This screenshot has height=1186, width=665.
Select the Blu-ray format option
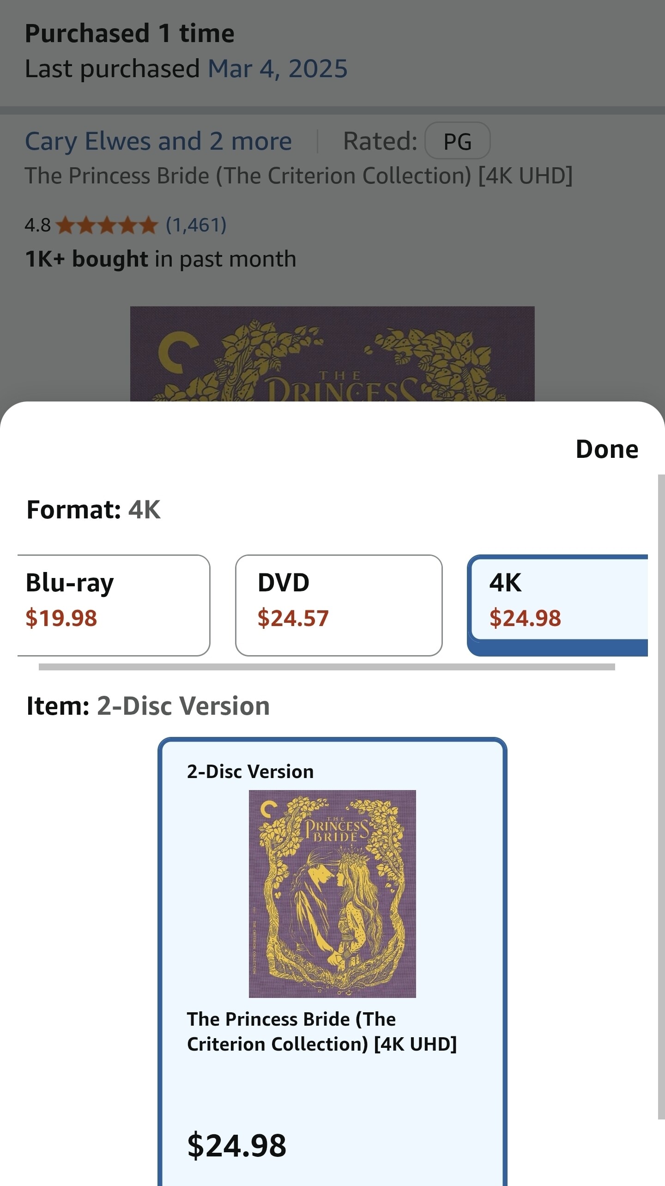(x=114, y=605)
